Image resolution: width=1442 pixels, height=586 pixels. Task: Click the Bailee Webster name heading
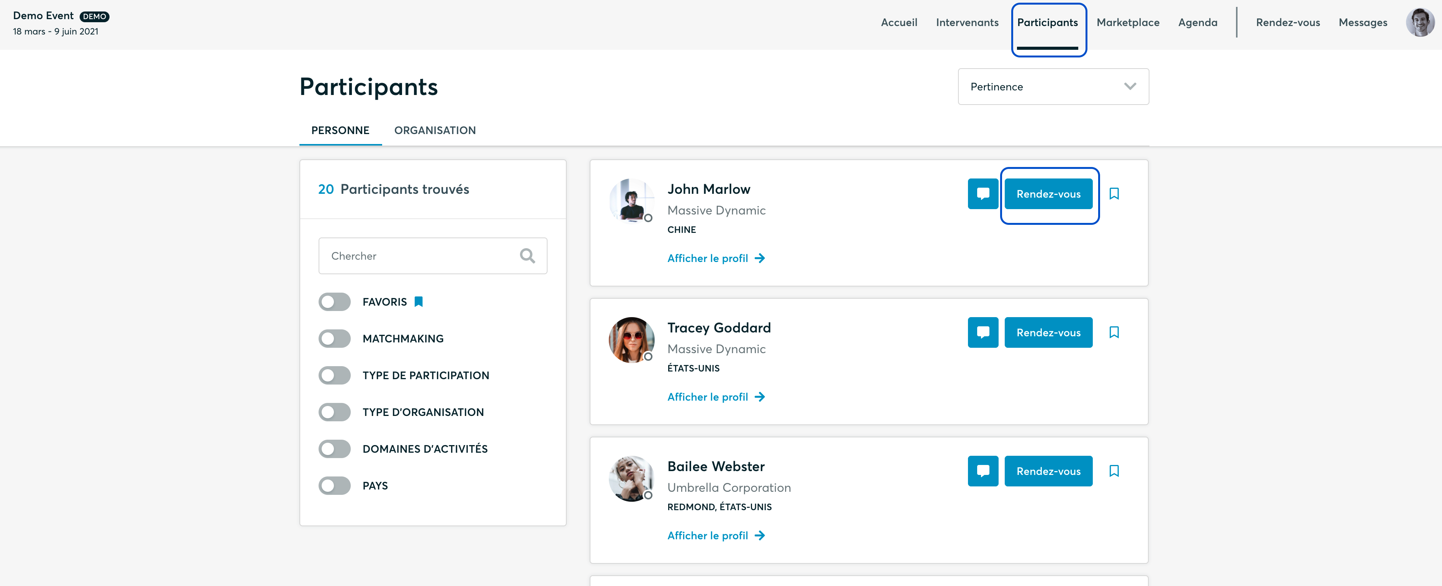(x=715, y=467)
